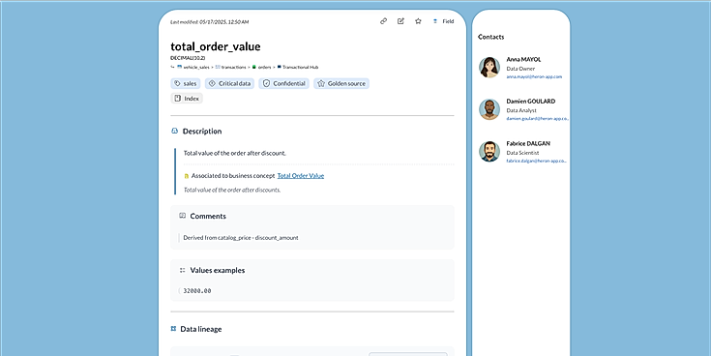Click the Data Owner role label
This screenshot has width=711, height=356.
click(x=520, y=69)
